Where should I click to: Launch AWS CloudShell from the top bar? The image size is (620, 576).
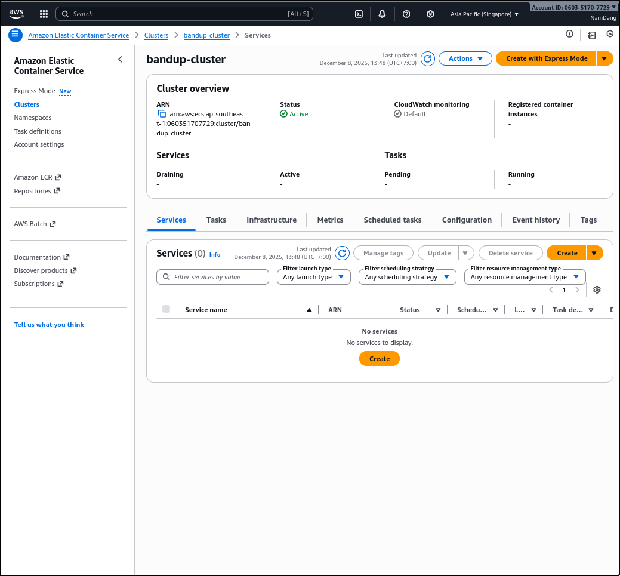click(x=359, y=13)
